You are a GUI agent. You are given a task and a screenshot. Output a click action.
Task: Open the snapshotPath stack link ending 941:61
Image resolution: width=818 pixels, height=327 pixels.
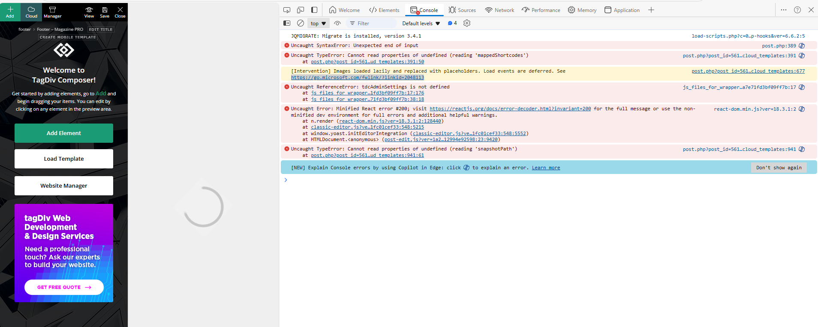pyautogui.click(x=367, y=155)
